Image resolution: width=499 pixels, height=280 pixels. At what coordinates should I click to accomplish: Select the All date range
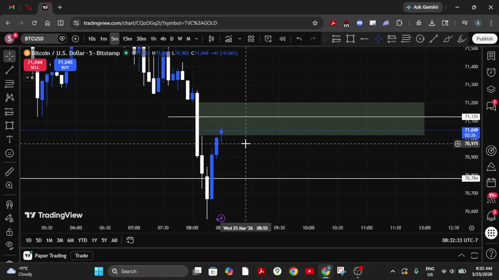[x=114, y=240]
